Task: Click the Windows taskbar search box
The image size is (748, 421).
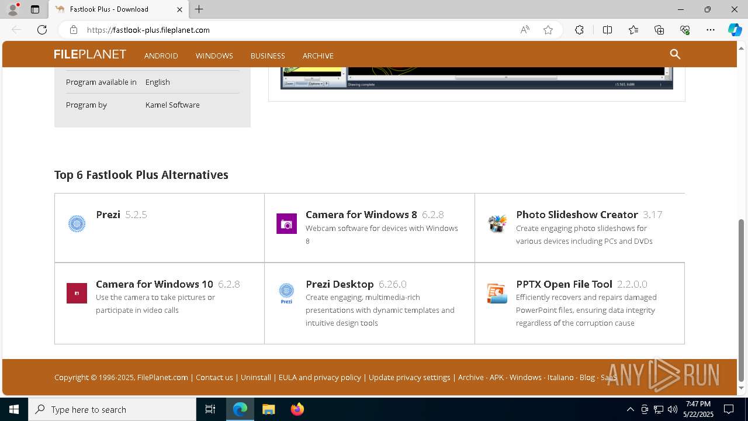Action: (112, 409)
